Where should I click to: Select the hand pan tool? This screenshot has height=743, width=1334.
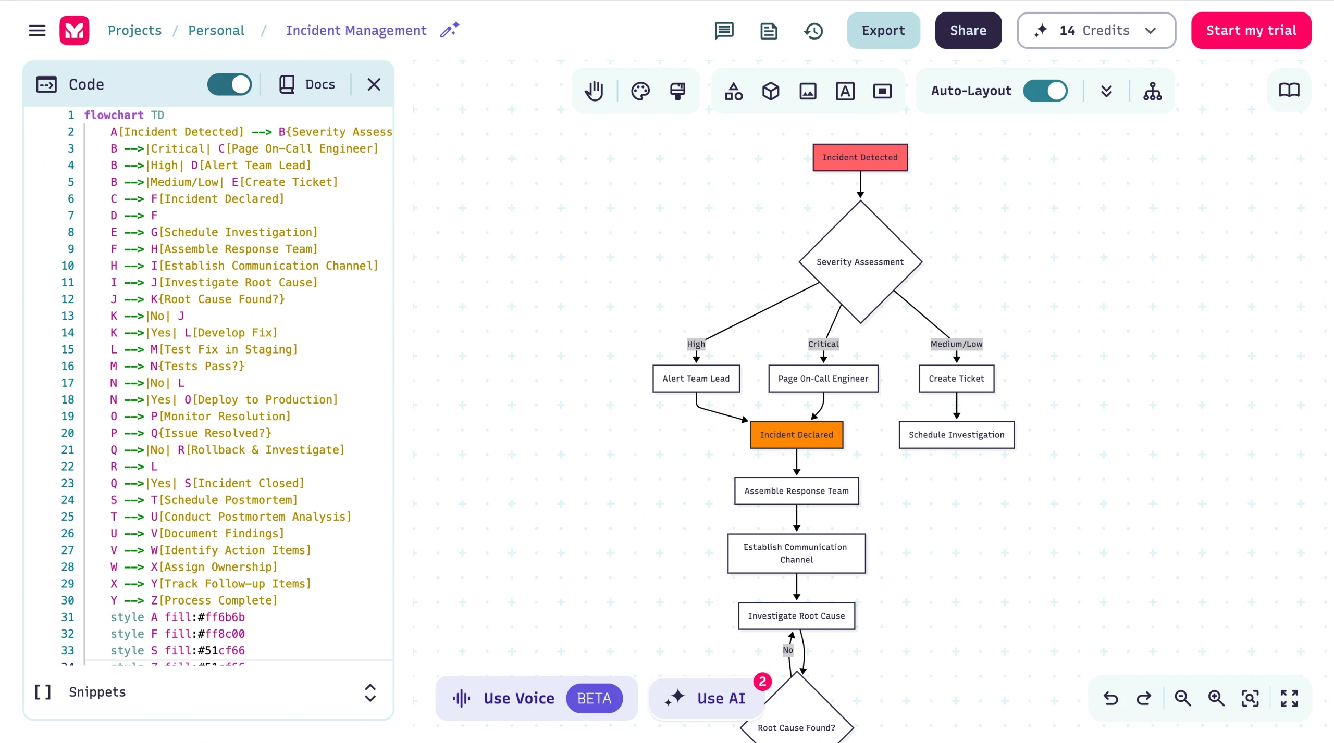(594, 91)
